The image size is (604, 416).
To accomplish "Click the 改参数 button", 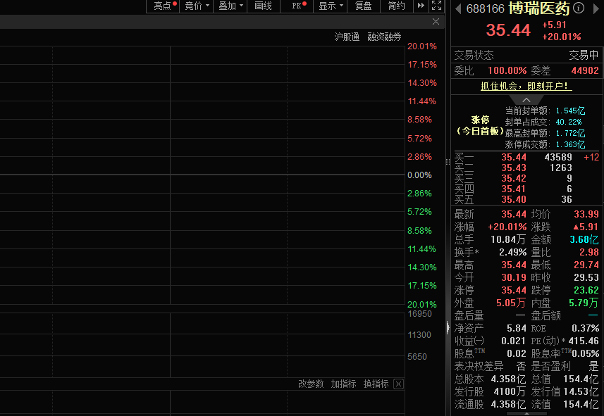I will pyautogui.click(x=311, y=384).
